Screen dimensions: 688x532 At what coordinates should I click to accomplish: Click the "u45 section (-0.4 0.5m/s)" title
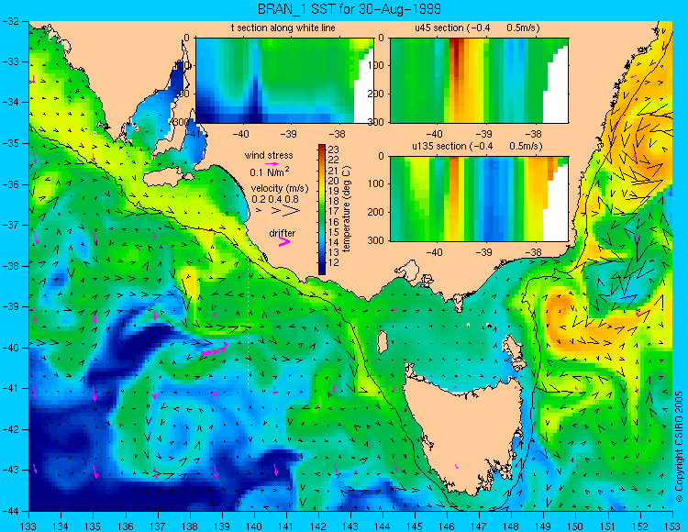pos(477,28)
